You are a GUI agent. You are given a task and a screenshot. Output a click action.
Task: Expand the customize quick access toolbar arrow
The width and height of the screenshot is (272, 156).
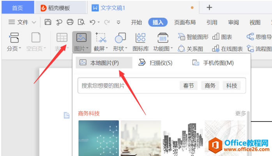(x=118, y=22)
